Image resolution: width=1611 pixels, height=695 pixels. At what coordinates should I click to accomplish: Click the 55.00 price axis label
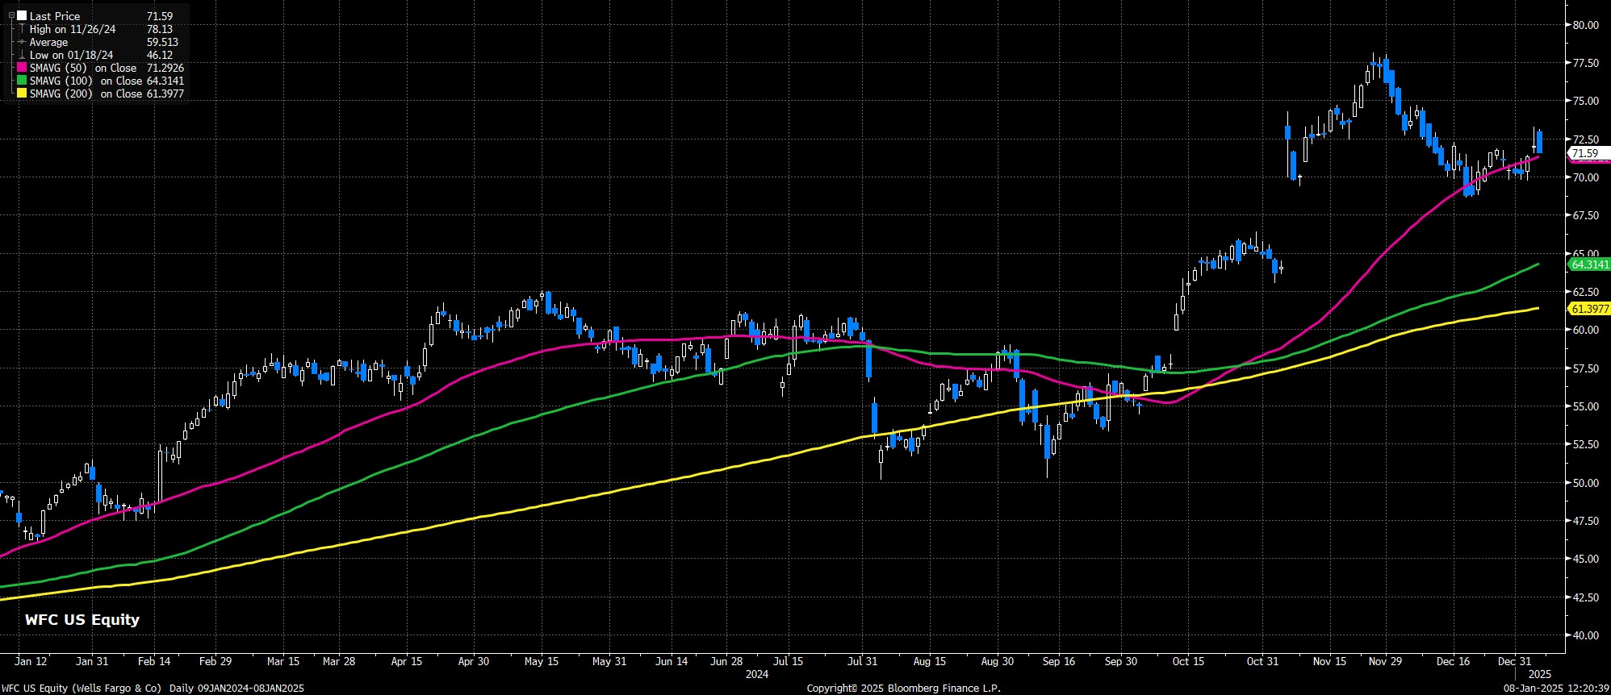coord(1585,406)
